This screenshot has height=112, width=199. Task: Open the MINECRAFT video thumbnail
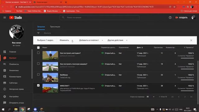point(50,88)
